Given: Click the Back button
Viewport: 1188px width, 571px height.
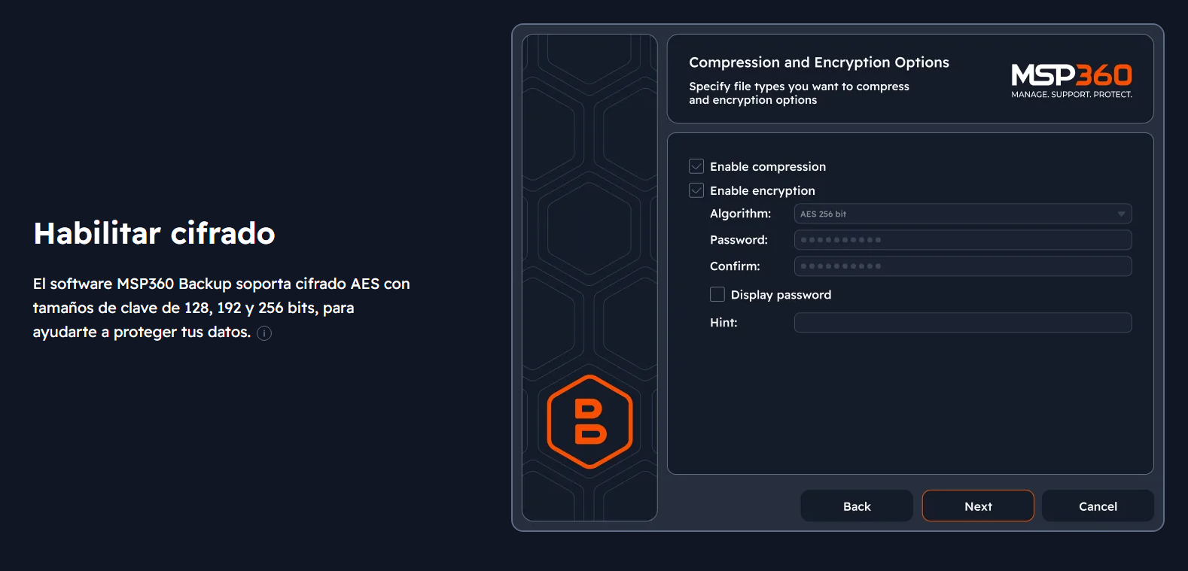Looking at the screenshot, I should [x=857, y=506].
